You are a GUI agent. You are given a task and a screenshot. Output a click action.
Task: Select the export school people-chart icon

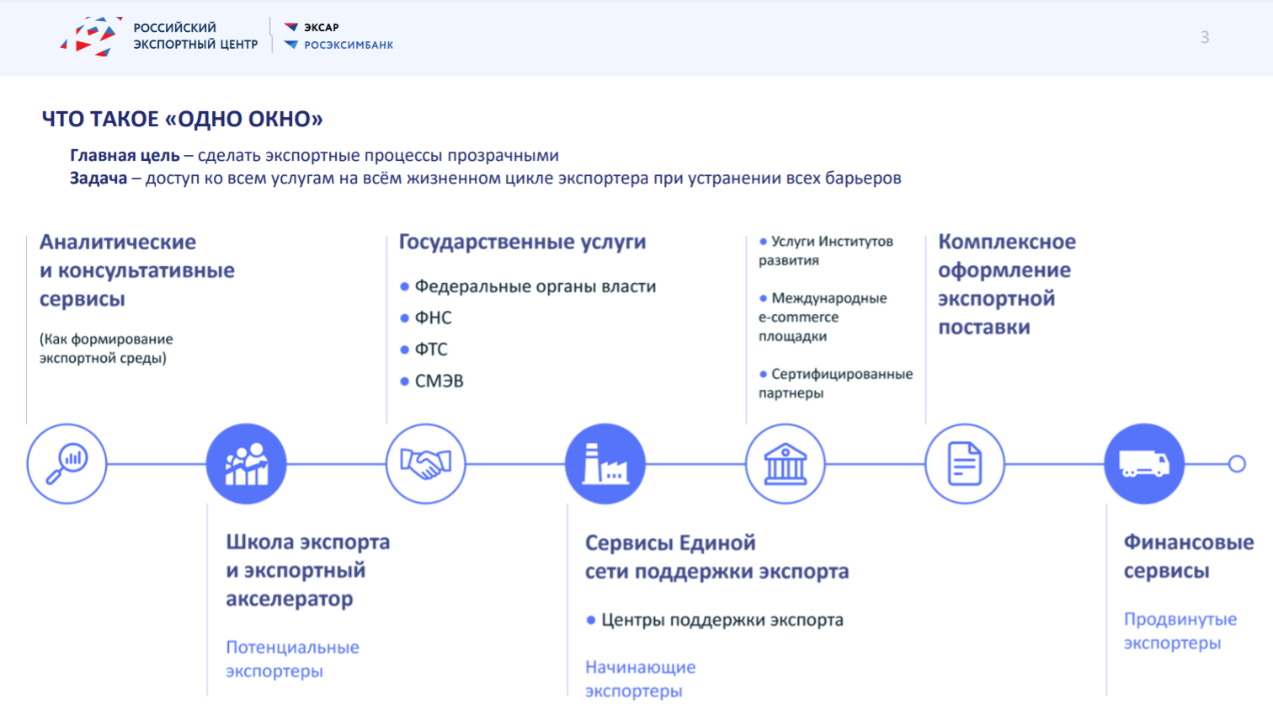[246, 463]
